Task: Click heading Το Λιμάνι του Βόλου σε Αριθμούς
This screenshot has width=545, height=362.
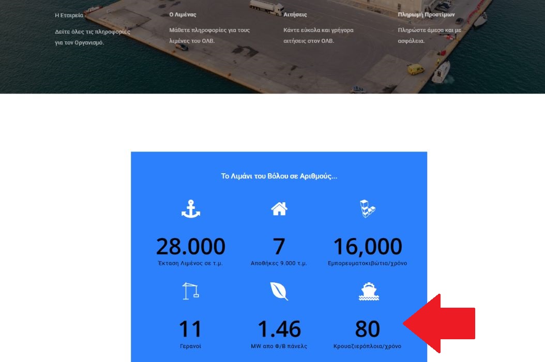Action: pyautogui.click(x=279, y=176)
